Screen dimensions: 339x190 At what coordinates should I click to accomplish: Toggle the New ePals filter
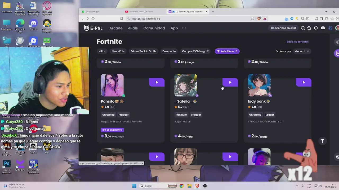[x=118, y=51]
